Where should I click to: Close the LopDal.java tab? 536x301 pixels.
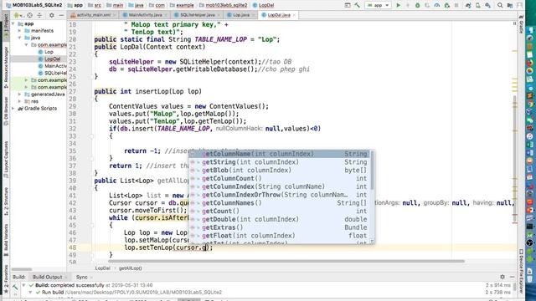(294, 15)
